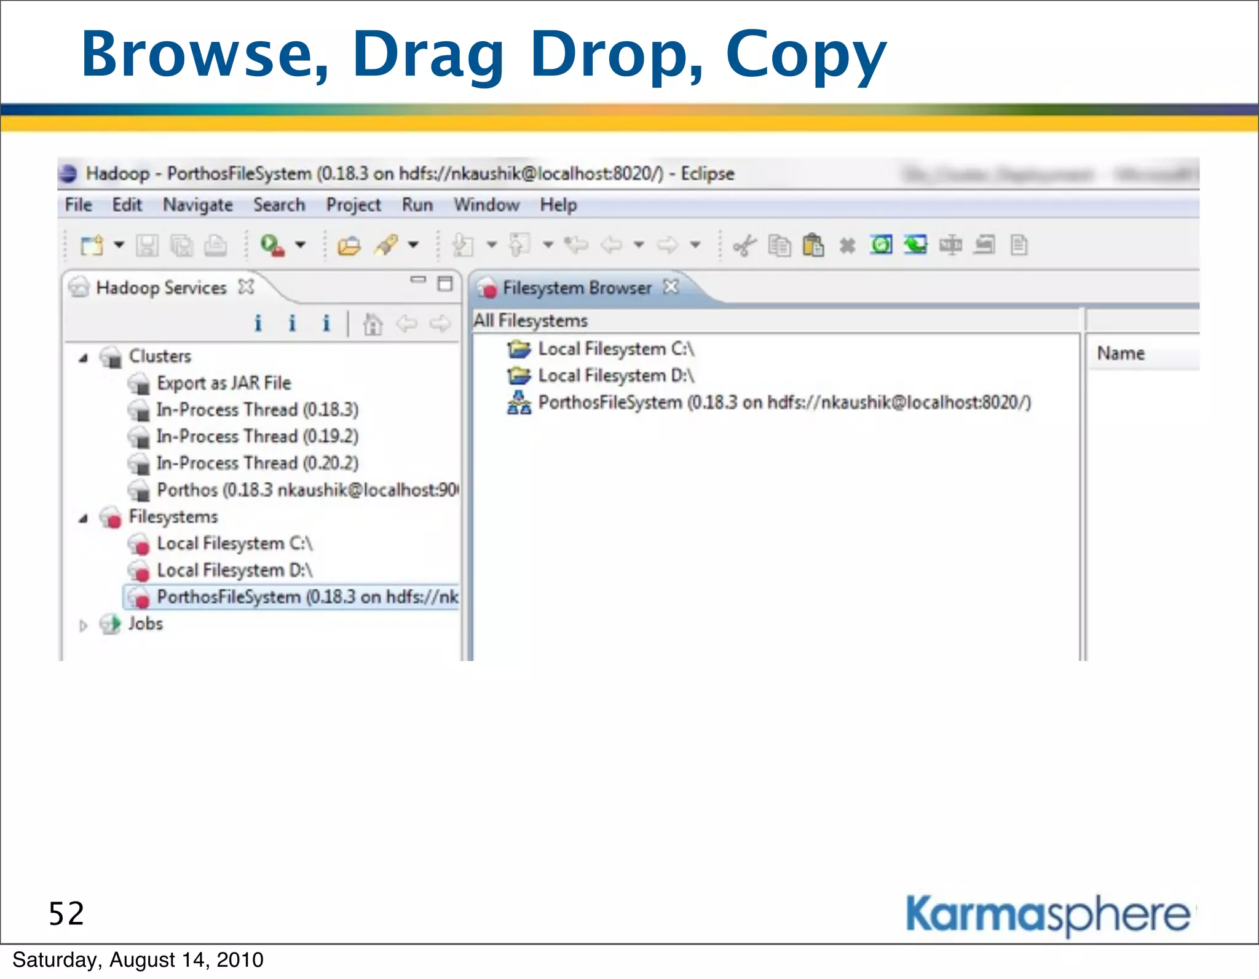Click the Open folder toolbar icon
The width and height of the screenshot is (1259, 979).
[349, 246]
